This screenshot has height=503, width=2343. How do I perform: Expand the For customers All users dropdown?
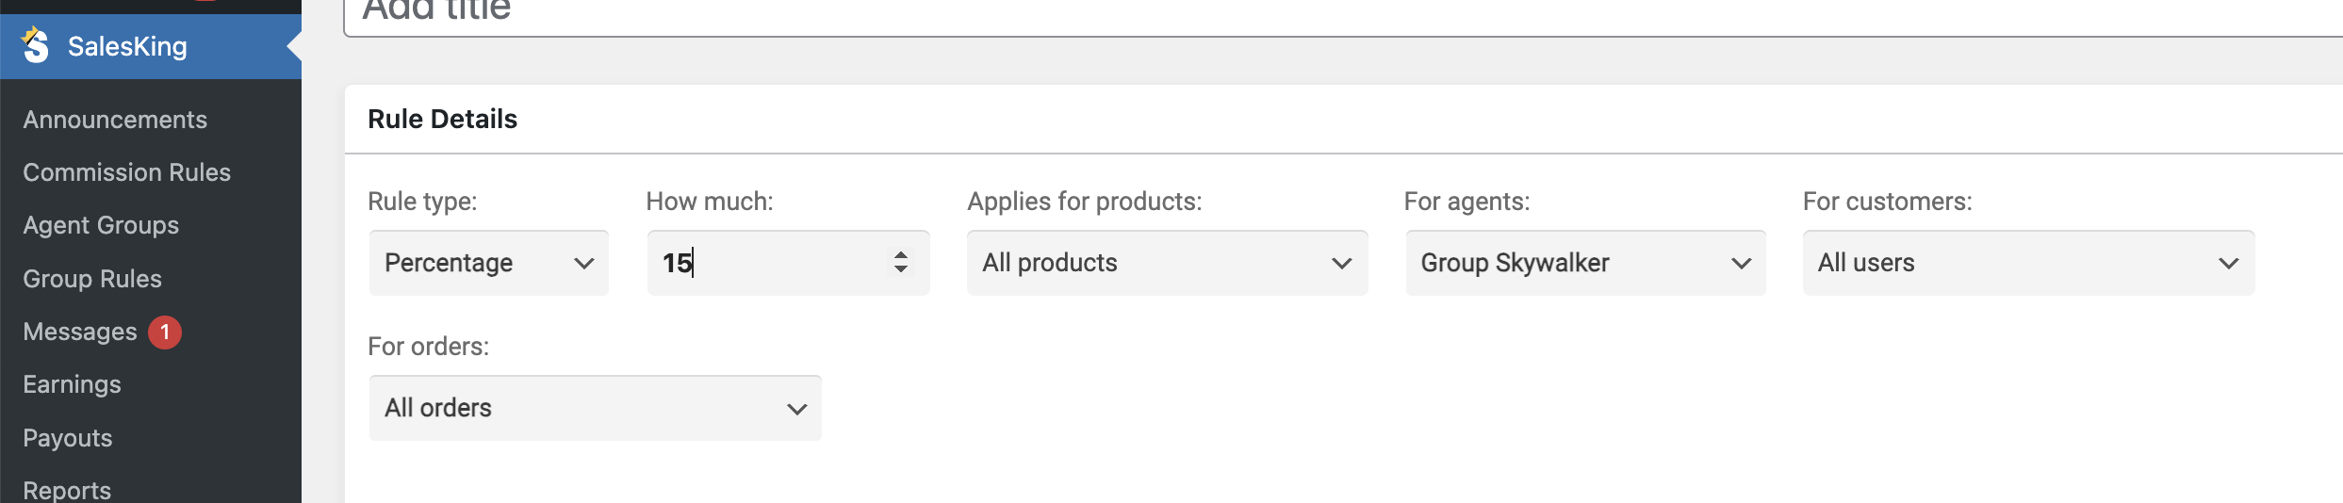coord(2028,263)
